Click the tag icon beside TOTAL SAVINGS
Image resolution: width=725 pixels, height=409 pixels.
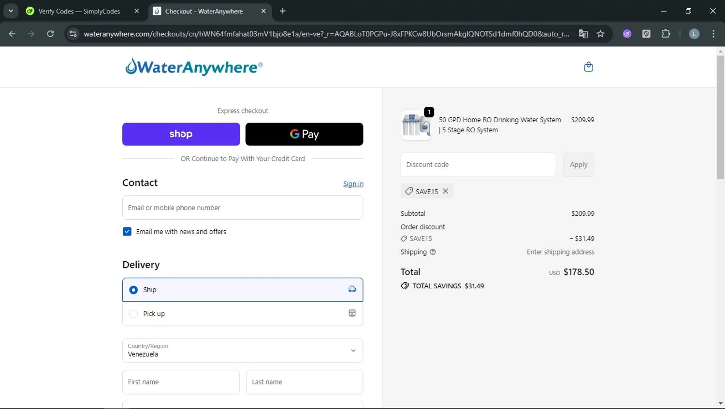point(405,286)
